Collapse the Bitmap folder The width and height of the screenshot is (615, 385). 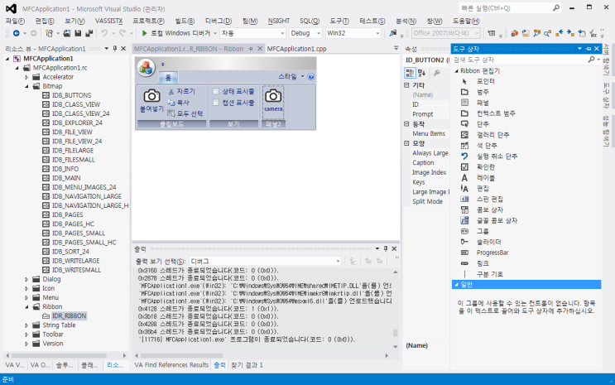[x=26, y=86]
